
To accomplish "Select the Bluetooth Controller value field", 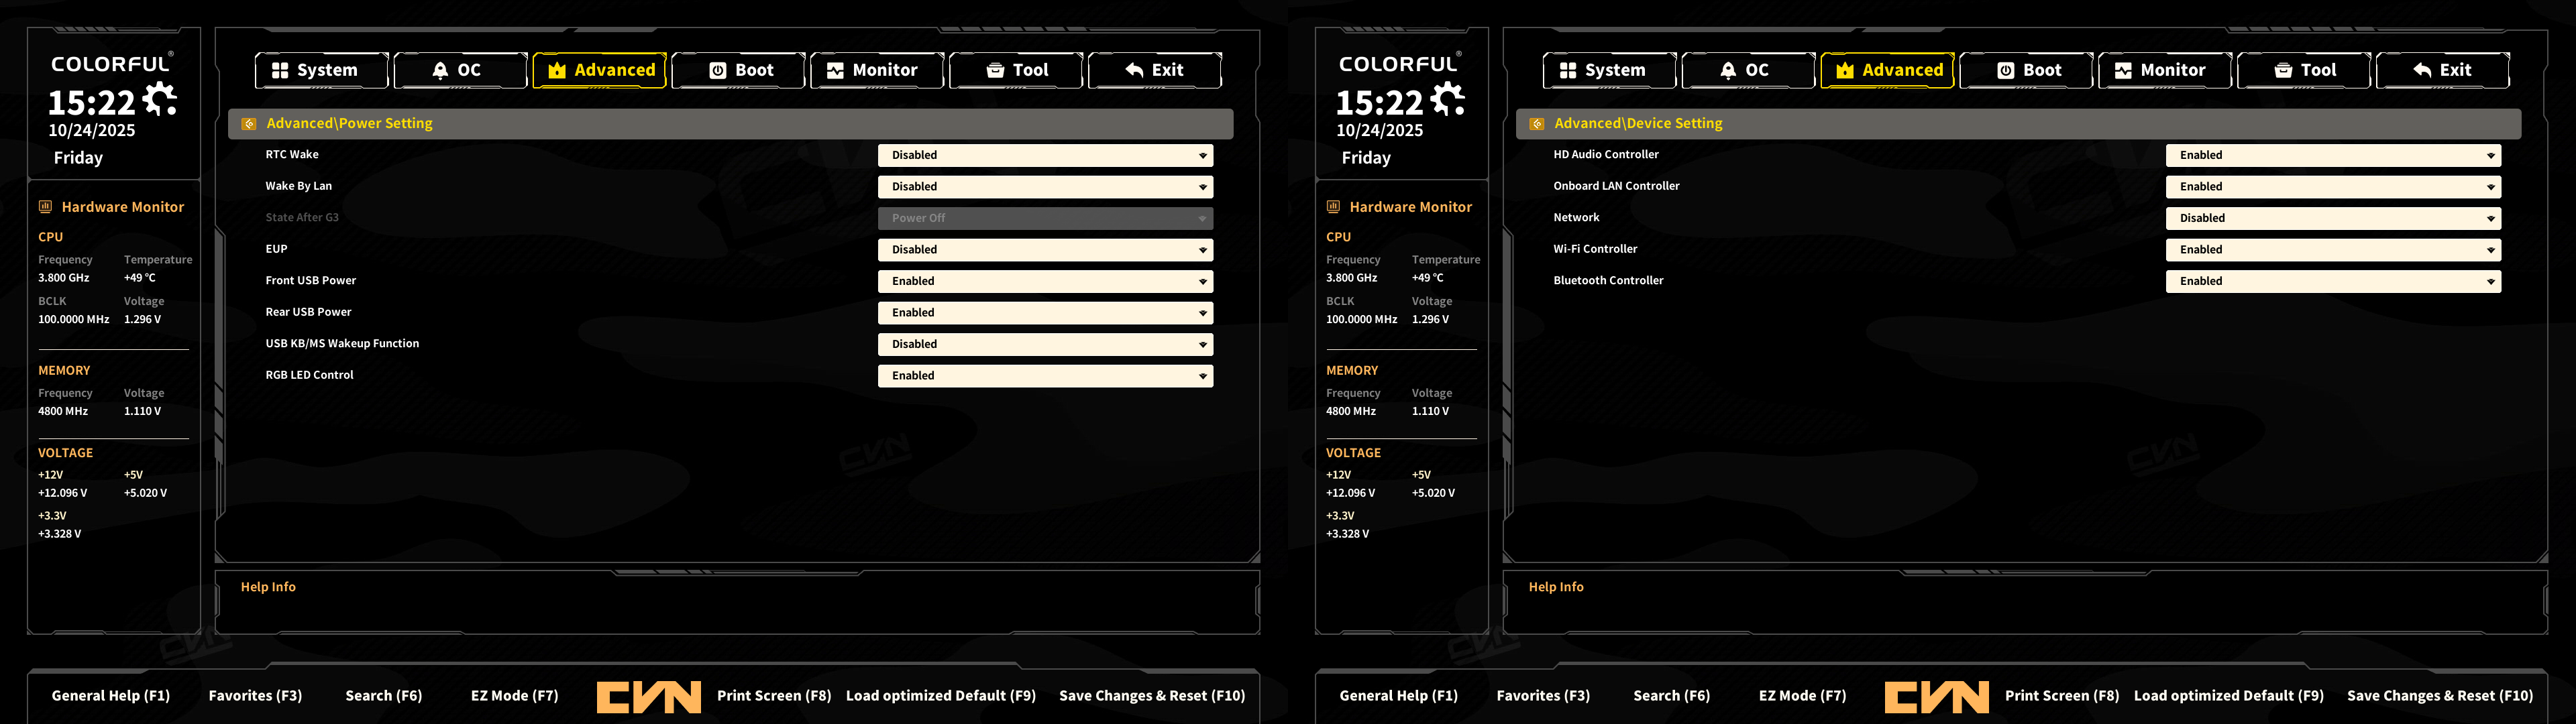I will coord(2332,281).
